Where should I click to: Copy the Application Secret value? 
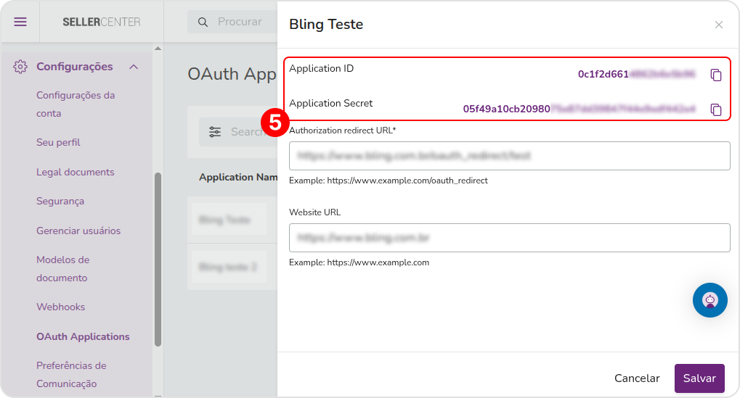716,109
